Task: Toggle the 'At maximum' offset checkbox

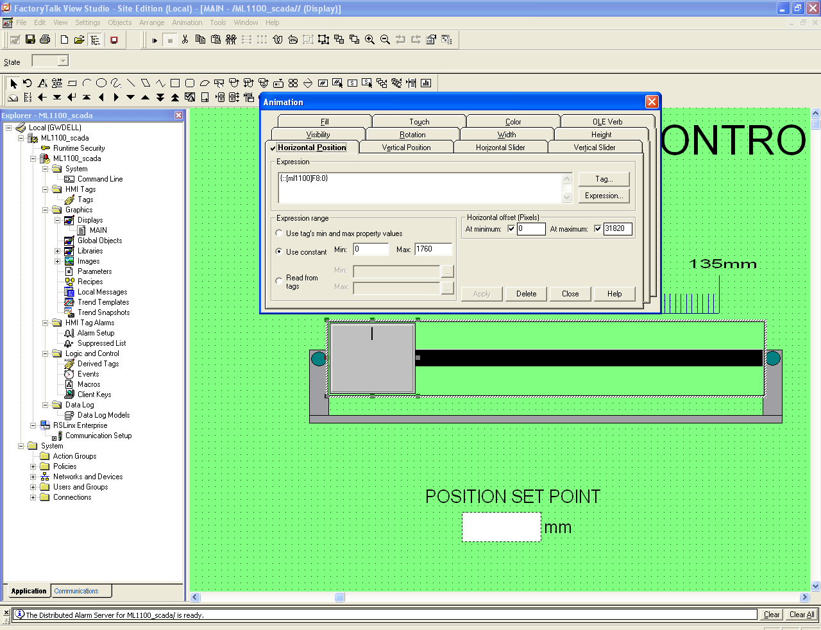Action: point(598,228)
